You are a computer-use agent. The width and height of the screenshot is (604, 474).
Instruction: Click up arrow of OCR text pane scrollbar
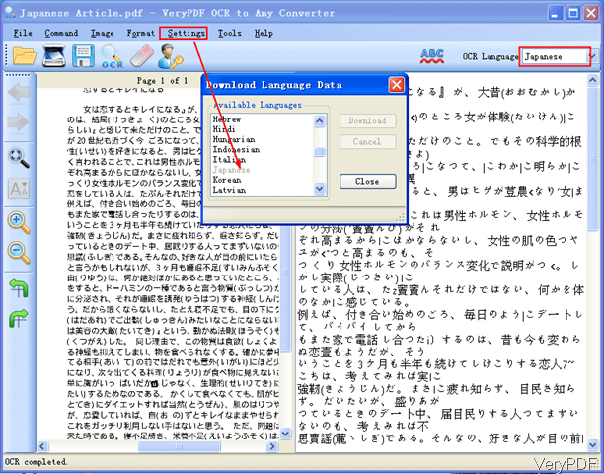pyautogui.click(x=592, y=80)
